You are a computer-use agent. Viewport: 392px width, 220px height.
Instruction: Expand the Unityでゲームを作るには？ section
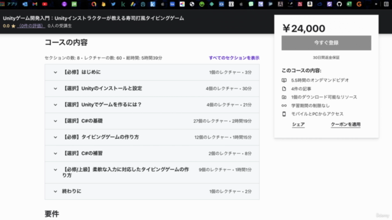(152, 105)
